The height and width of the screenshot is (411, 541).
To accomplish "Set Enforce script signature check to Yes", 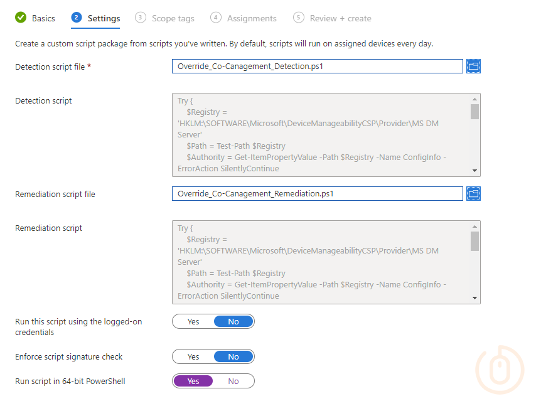I will (193, 357).
